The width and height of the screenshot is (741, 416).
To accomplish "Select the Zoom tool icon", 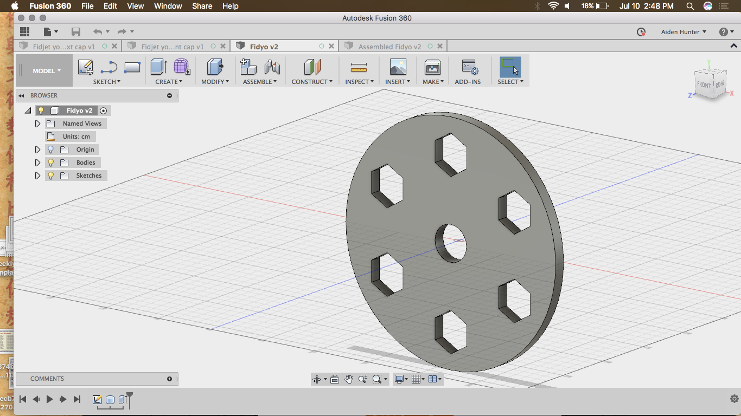I will (362, 379).
